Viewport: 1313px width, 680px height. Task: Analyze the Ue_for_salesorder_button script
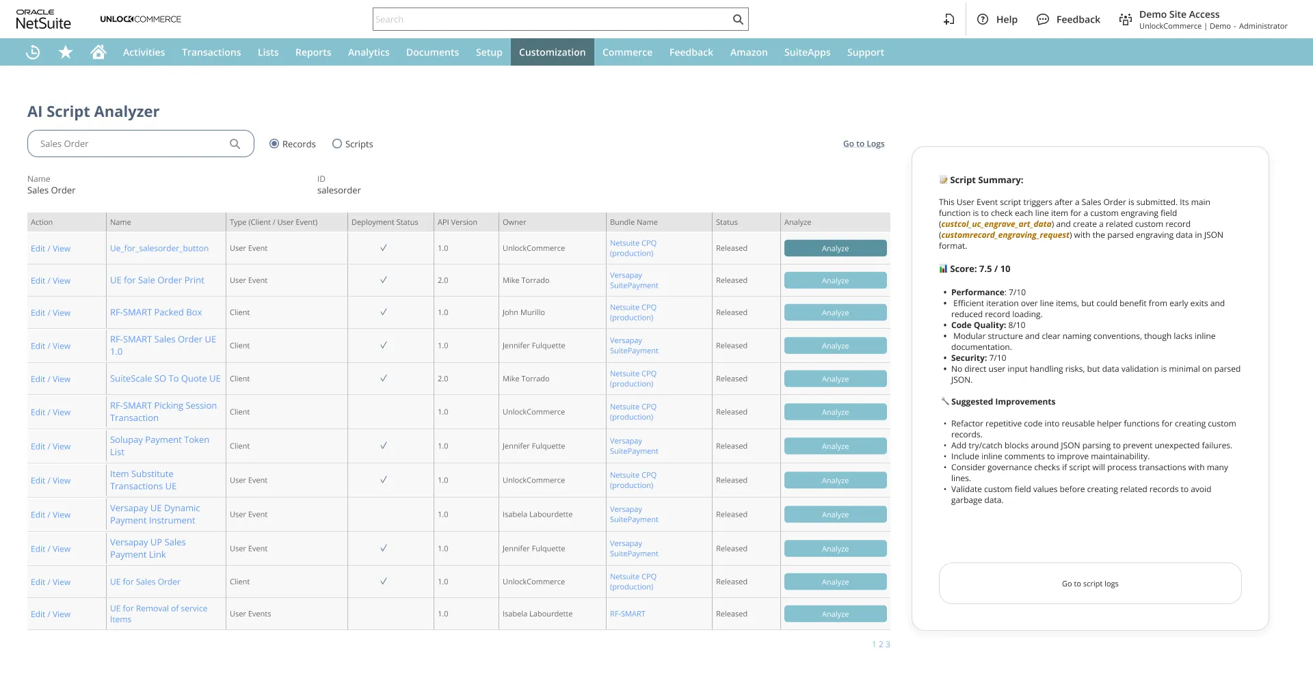pos(835,249)
